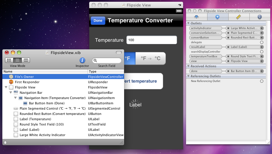Toggle toolbar pill button in FlipsideView.xib
This screenshot has height=154, width=272.
point(119,53)
